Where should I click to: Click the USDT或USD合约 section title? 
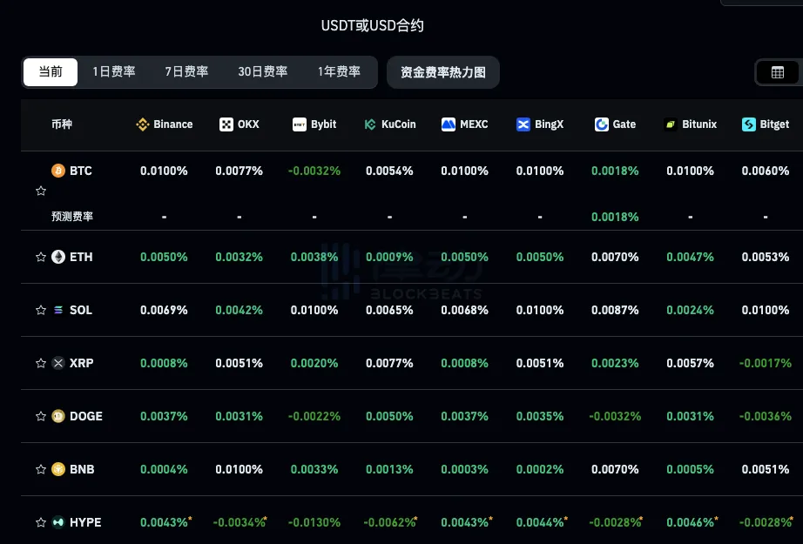pyautogui.click(x=372, y=25)
